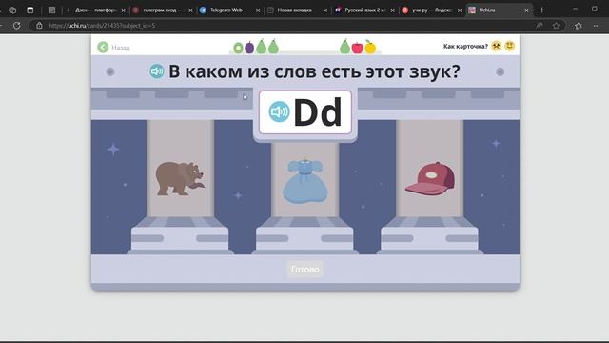Switch to Русский язык 2 tab
This screenshot has height=343, width=609.
click(363, 10)
